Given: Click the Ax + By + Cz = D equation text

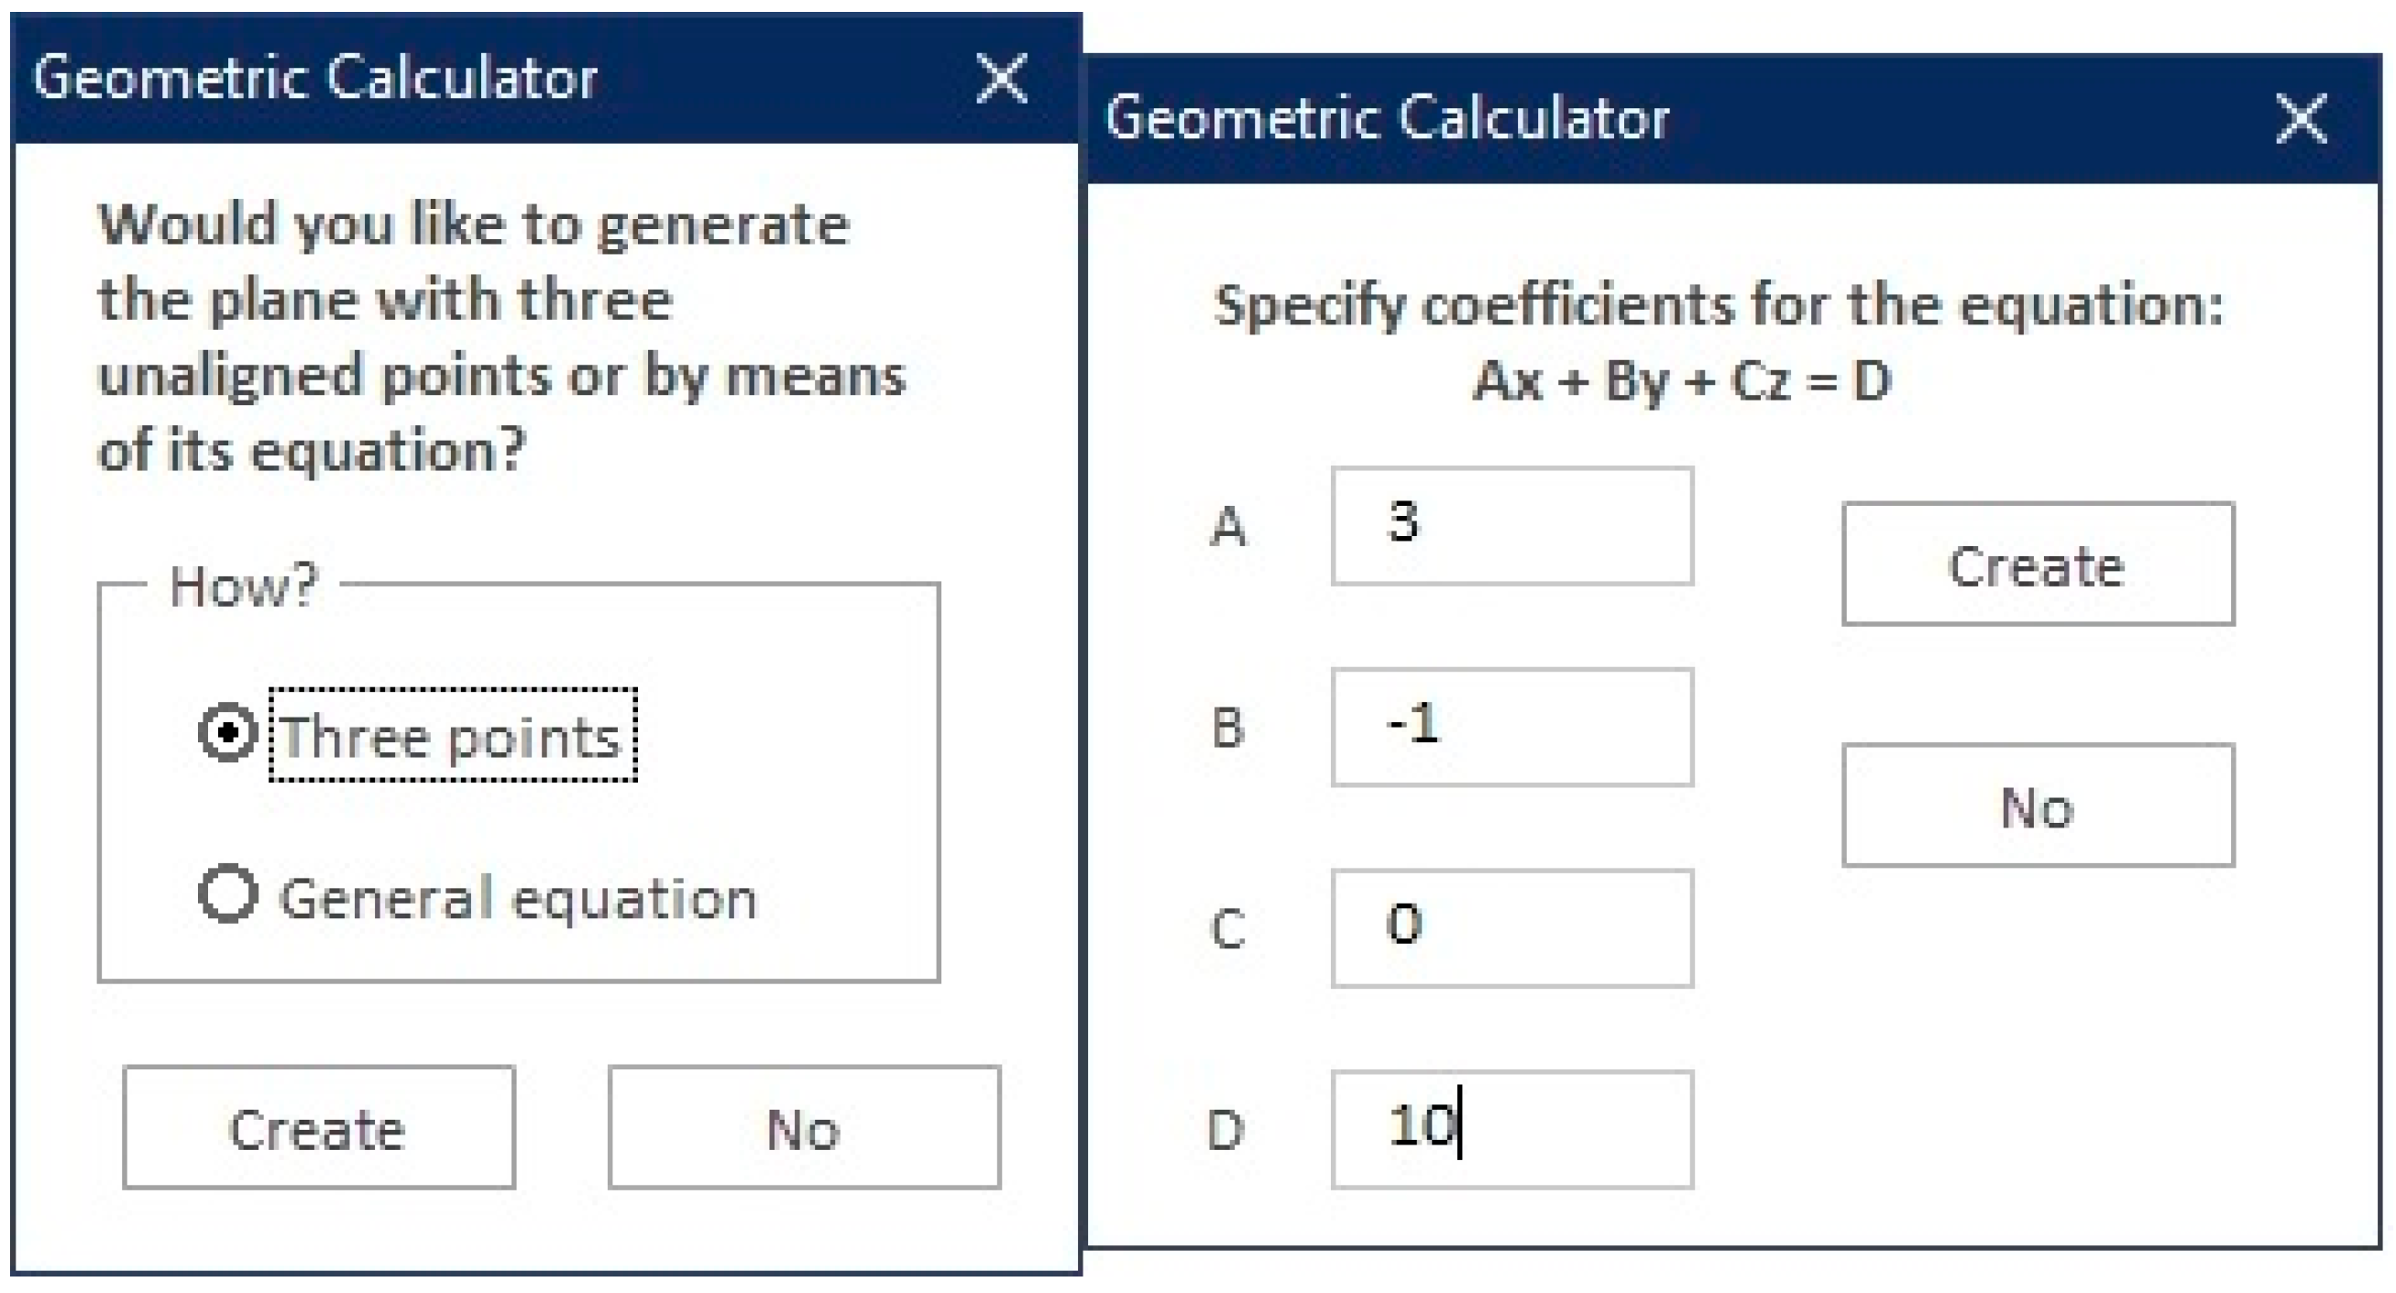Looking at the screenshot, I should click(1682, 381).
